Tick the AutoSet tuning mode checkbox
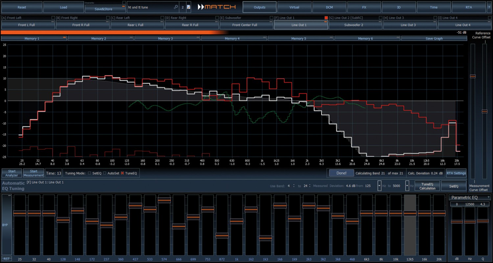Viewport: 493px width, 263px height. click(105, 173)
